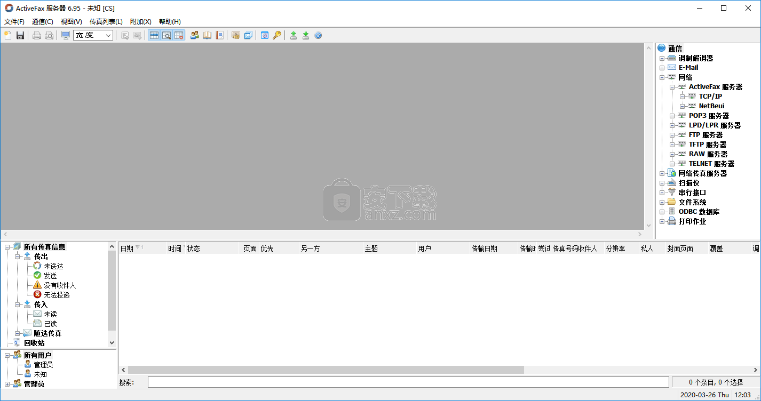Click the monitor display icon in toolbar

click(x=66, y=35)
